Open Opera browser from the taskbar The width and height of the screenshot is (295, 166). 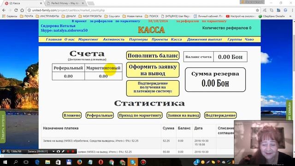pos(101,162)
